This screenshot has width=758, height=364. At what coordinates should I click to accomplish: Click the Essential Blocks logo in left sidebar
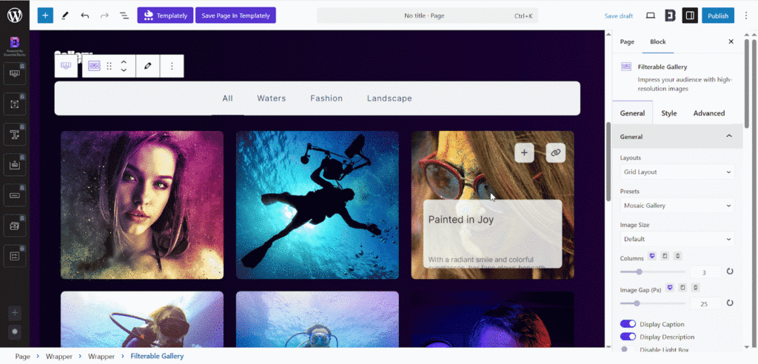pos(15,42)
